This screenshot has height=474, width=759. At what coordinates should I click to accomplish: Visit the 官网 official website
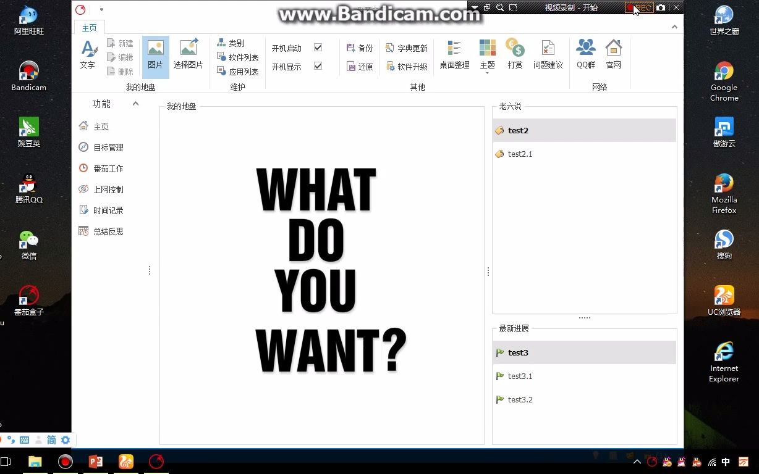[x=614, y=54]
